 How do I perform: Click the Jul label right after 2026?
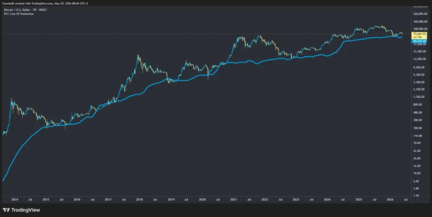[405, 199]
